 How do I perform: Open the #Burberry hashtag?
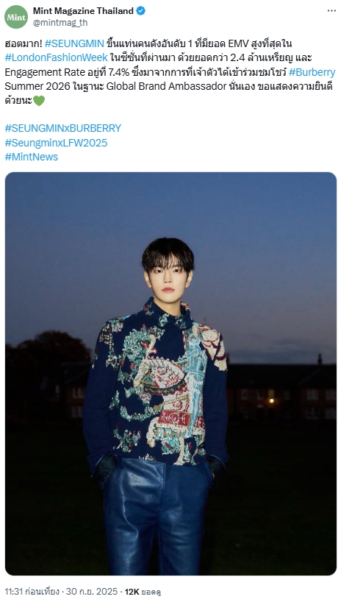coord(312,72)
